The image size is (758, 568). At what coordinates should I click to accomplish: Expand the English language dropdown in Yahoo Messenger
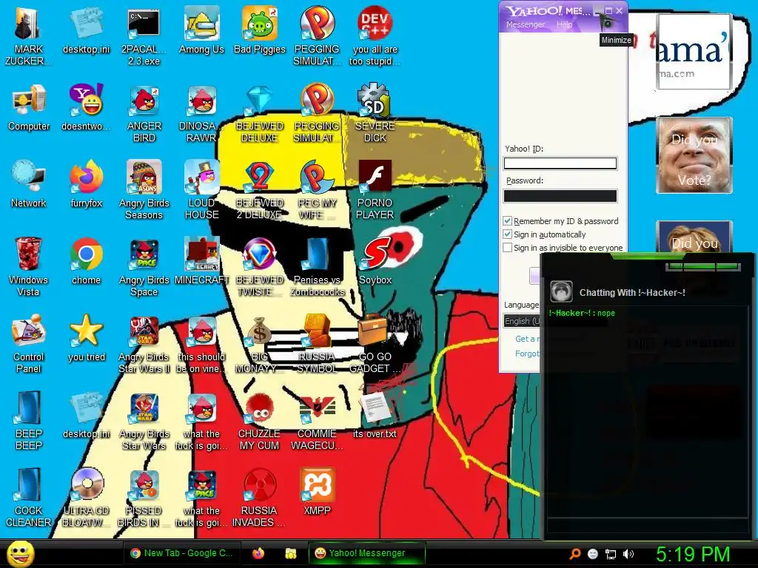521,321
